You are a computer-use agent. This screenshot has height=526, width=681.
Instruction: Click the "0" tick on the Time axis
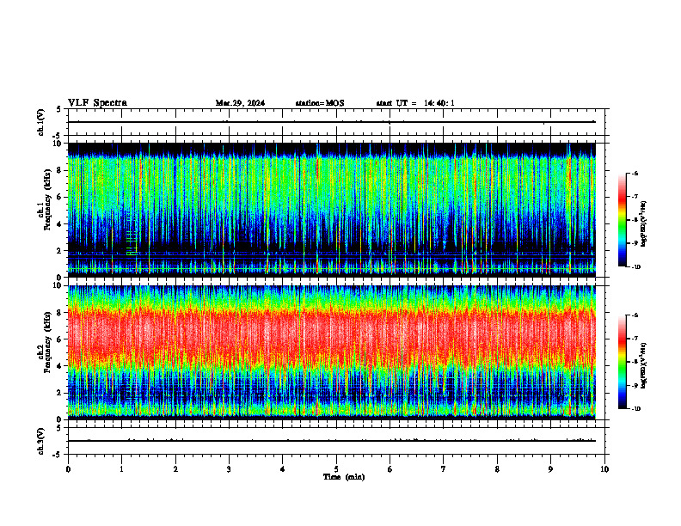click(x=68, y=469)
